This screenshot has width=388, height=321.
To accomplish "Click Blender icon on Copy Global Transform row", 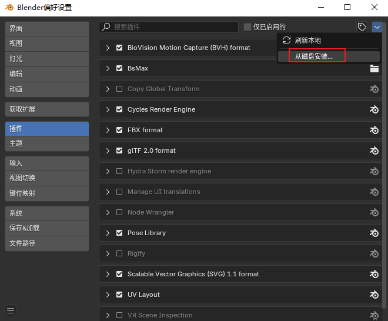I will point(374,89).
